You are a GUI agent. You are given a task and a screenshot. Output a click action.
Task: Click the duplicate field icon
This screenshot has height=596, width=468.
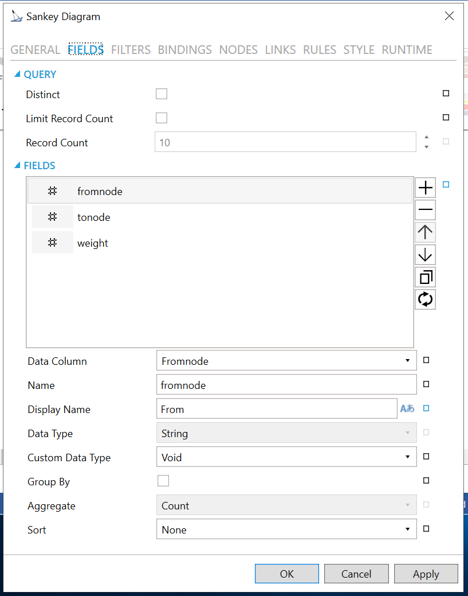coord(425,277)
